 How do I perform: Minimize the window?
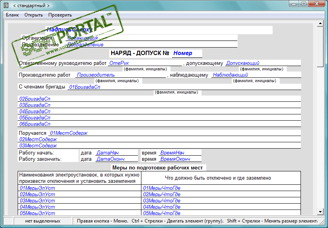point(294,4)
